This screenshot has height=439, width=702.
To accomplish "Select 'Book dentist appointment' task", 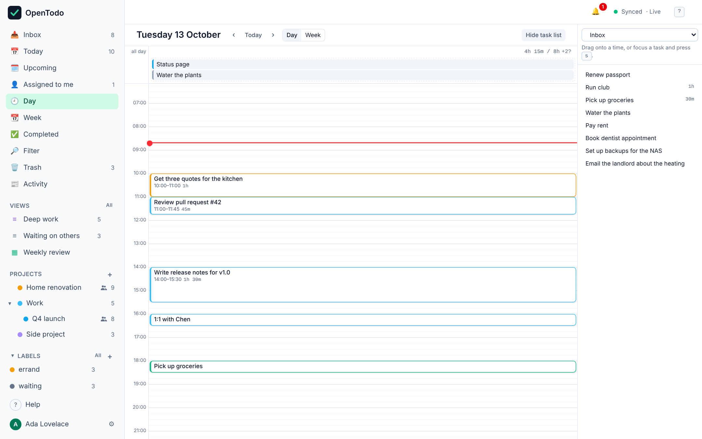I will 640,138.
